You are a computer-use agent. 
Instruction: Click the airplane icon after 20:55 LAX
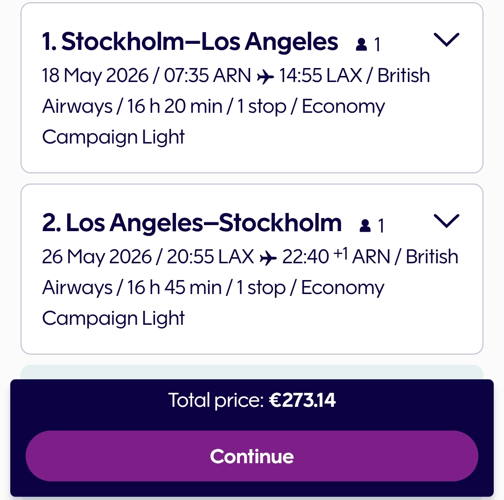coord(268,258)
